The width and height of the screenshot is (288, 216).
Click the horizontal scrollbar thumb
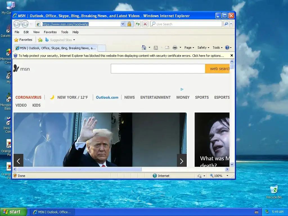(80, 169)
